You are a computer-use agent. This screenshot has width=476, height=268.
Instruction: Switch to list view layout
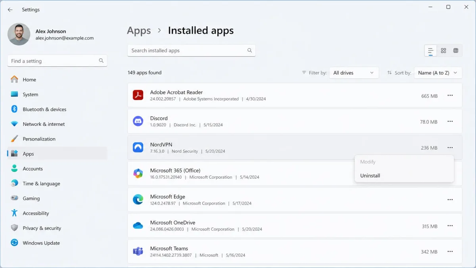[430, 51]
